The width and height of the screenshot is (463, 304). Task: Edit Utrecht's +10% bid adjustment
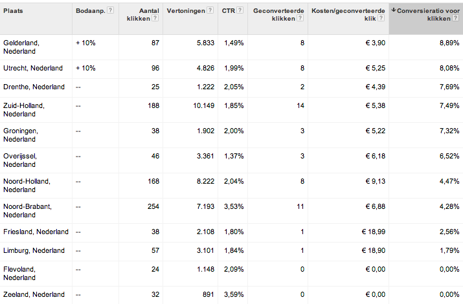tap(85, 68)
